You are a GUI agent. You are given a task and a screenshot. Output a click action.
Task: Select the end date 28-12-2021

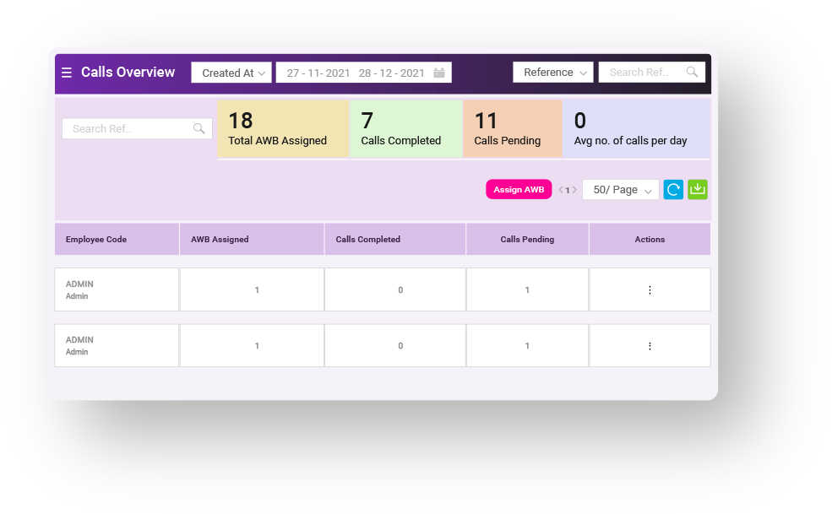pyautogui.click(x=392, y=73)
